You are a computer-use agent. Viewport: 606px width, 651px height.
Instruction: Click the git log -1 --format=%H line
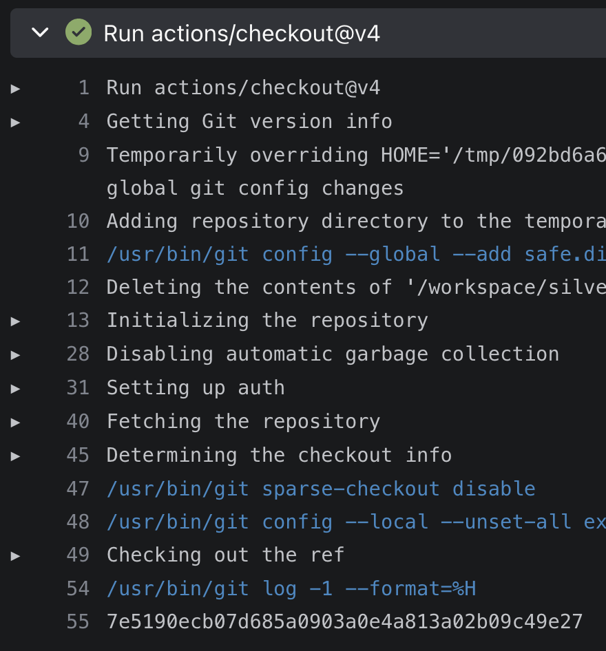click(x=291, y=588)
